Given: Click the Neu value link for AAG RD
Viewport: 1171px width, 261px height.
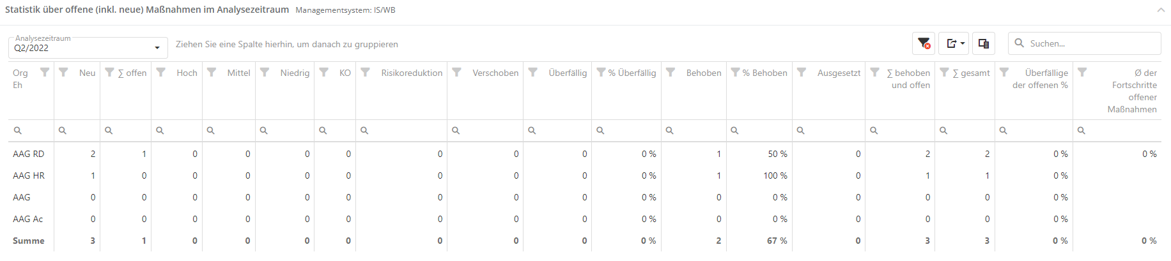Looking at the screenshot, I should click(x=93, y=154).
